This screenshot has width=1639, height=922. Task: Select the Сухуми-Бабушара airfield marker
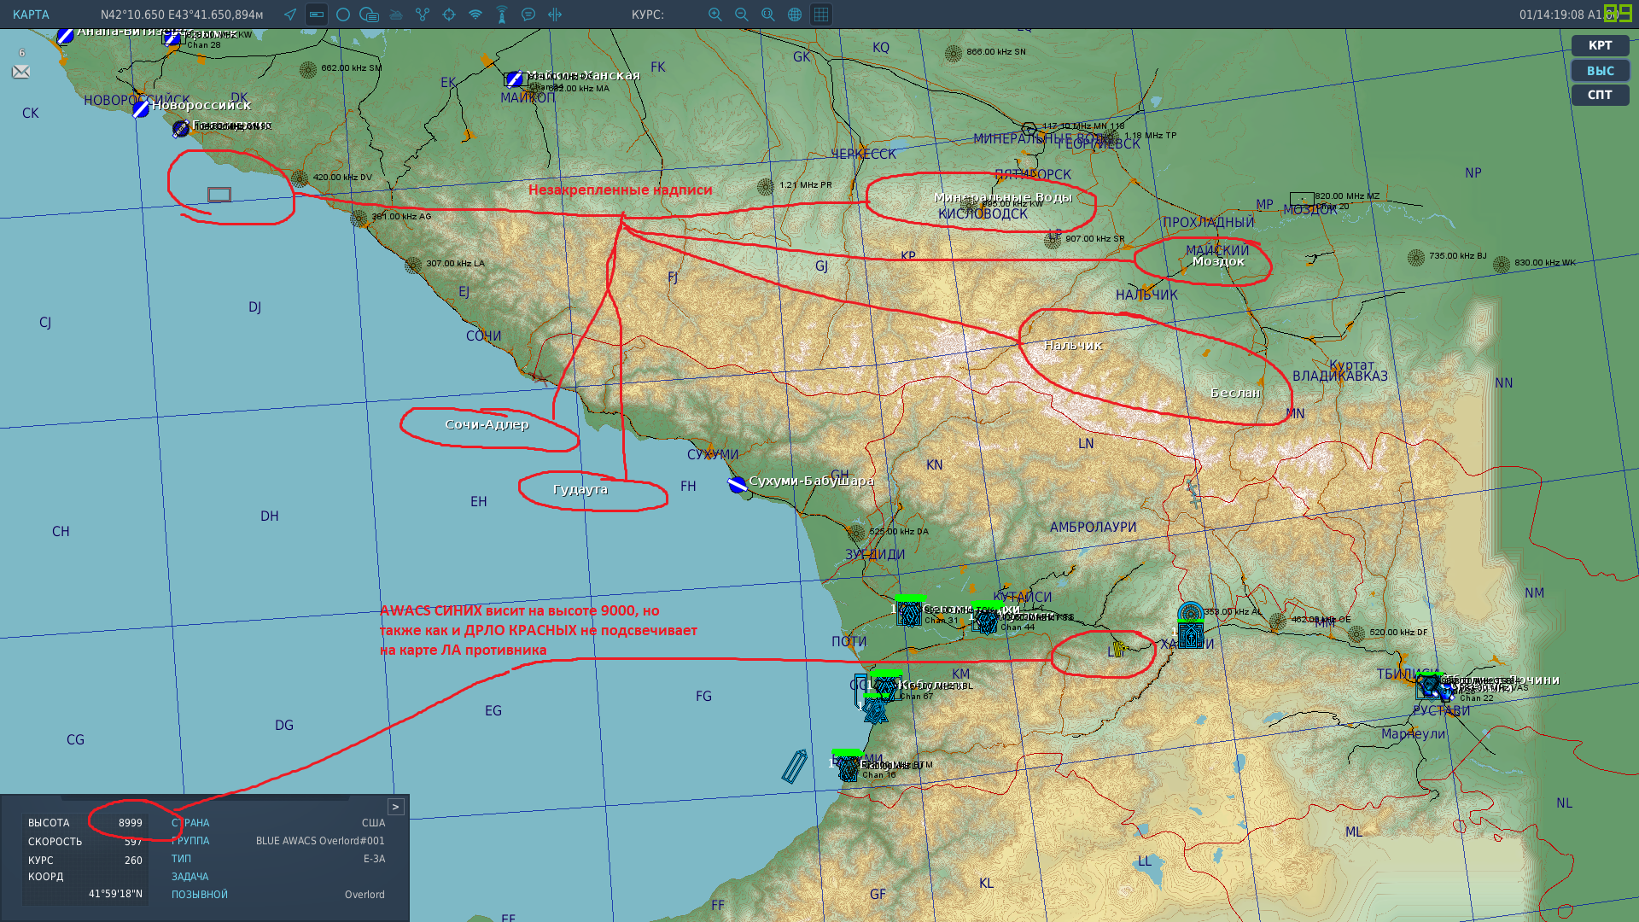pyautogui.click(x=737, y=484)
